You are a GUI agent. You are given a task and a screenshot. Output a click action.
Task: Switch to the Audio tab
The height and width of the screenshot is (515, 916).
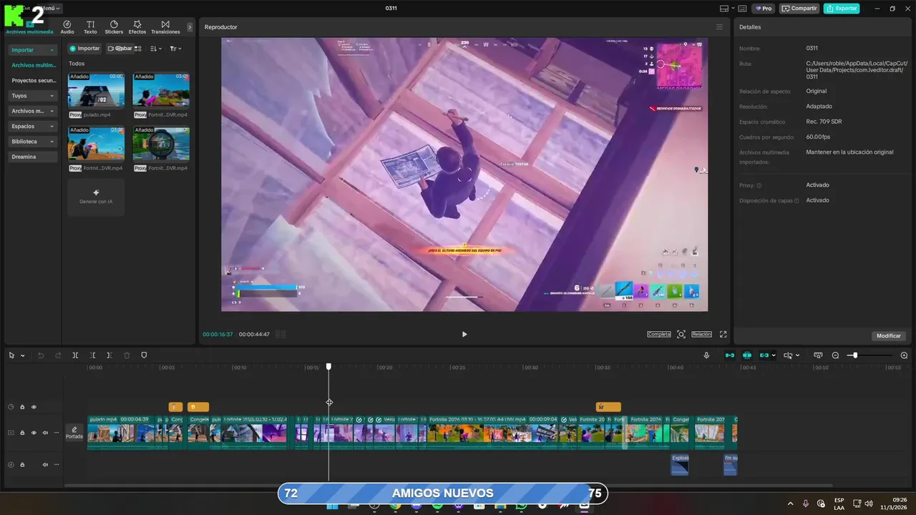(x=67, y=27)
